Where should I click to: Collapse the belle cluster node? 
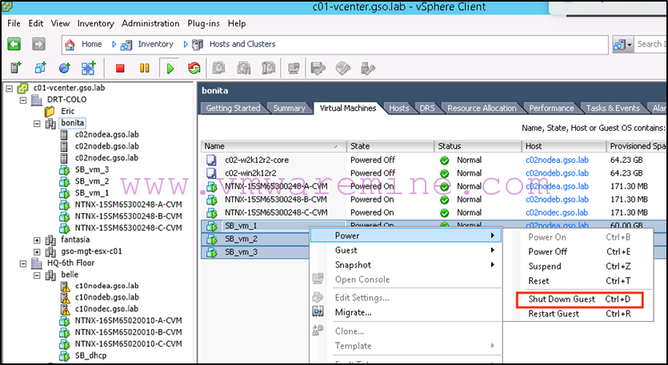(x=37, y=276)
